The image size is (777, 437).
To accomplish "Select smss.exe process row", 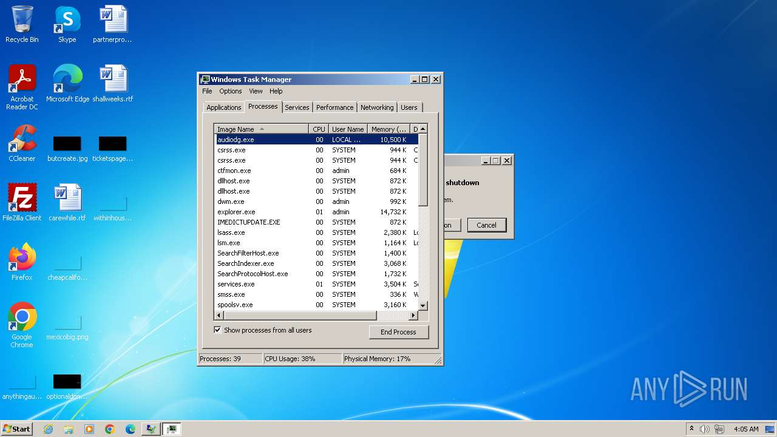I will (x=316, y=294).
